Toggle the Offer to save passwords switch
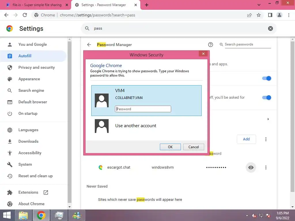The image size is (295, 221). pyautogui.click(x=266, y=78)
